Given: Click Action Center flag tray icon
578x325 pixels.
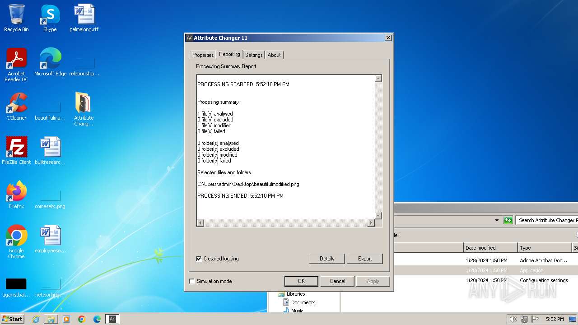Looking at the screenshot, I should click(535, 319).
